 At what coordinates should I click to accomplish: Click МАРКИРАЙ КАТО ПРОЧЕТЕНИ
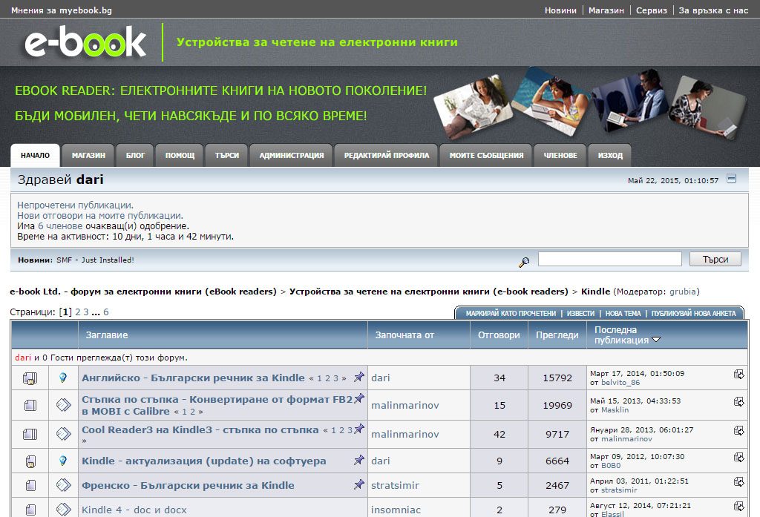pyautogui.click(x=511, y=314)
